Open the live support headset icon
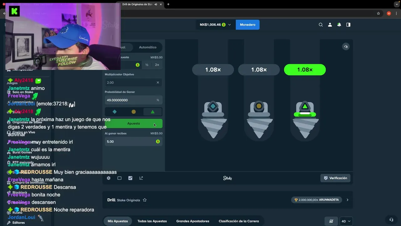This screenshot has width=401, height=226. coord(391,220)
